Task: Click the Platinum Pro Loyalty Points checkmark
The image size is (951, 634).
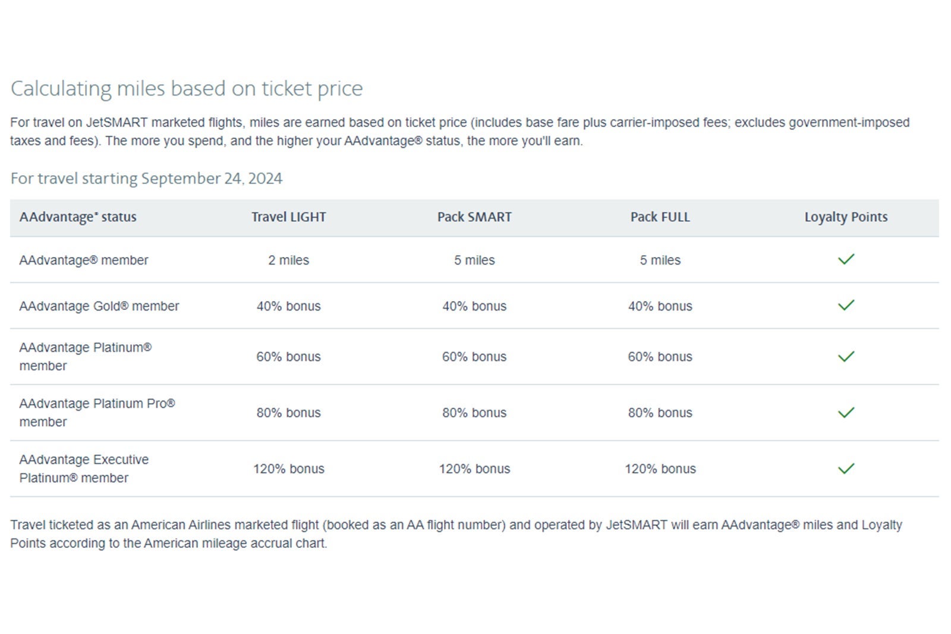Action: pyautogui.click(x=846, y=413)
